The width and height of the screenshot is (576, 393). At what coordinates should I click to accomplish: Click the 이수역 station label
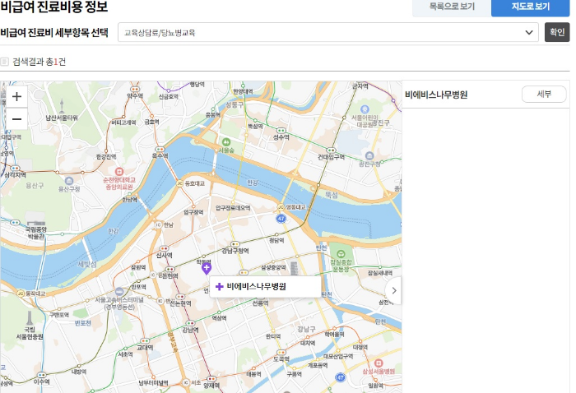click(41, 381)
